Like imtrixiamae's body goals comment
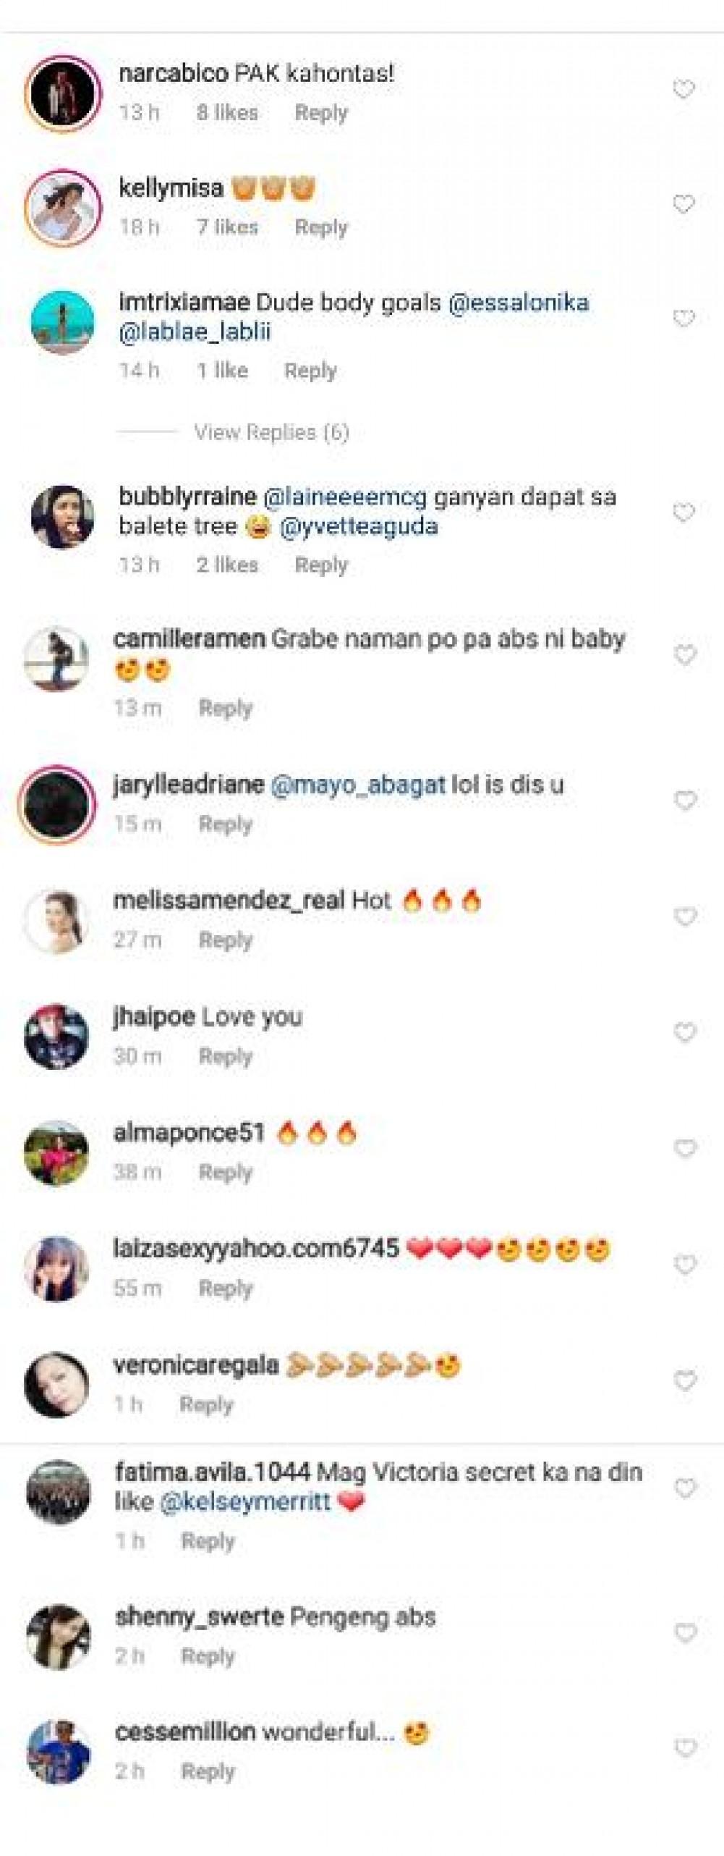Image resolution: width=724 pixels, height=1856 pixels. point(683,319)
